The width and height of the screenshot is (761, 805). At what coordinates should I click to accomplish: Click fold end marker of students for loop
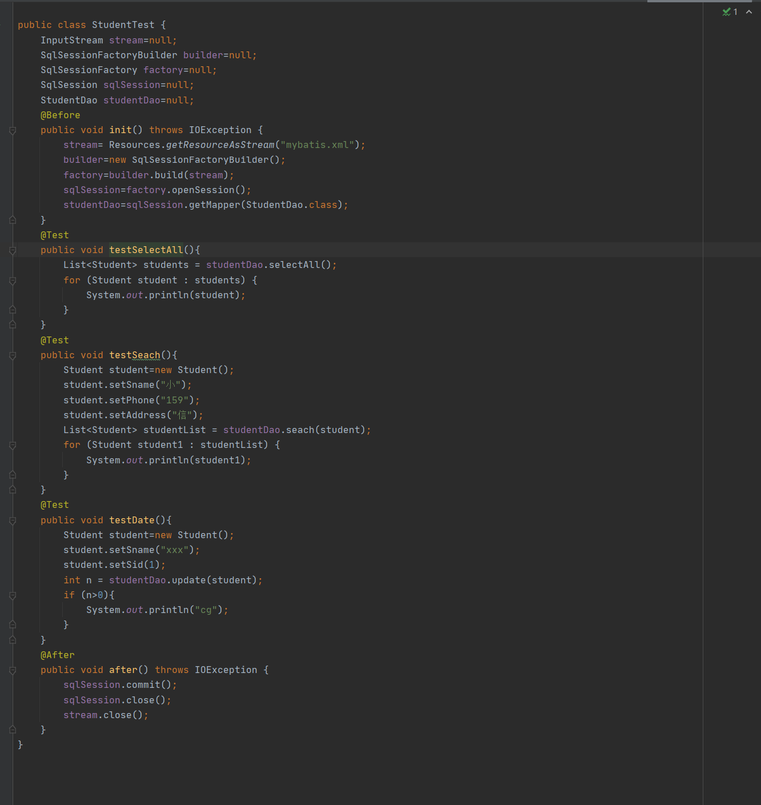[13, 310]
